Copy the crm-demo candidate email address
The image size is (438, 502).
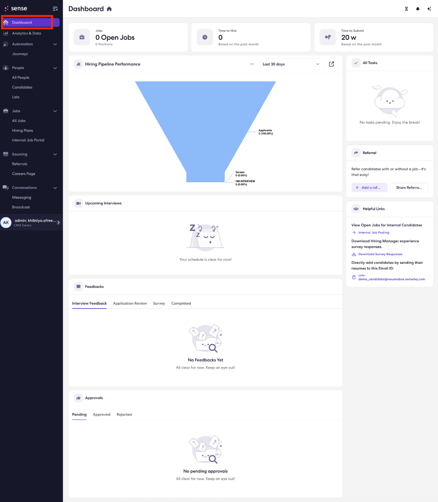point(353,277)
